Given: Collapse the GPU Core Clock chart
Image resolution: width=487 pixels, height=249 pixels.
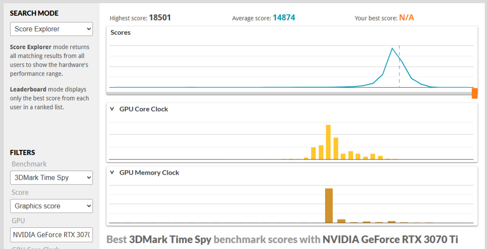Looking at the screenshot, I should pos(112,109).
